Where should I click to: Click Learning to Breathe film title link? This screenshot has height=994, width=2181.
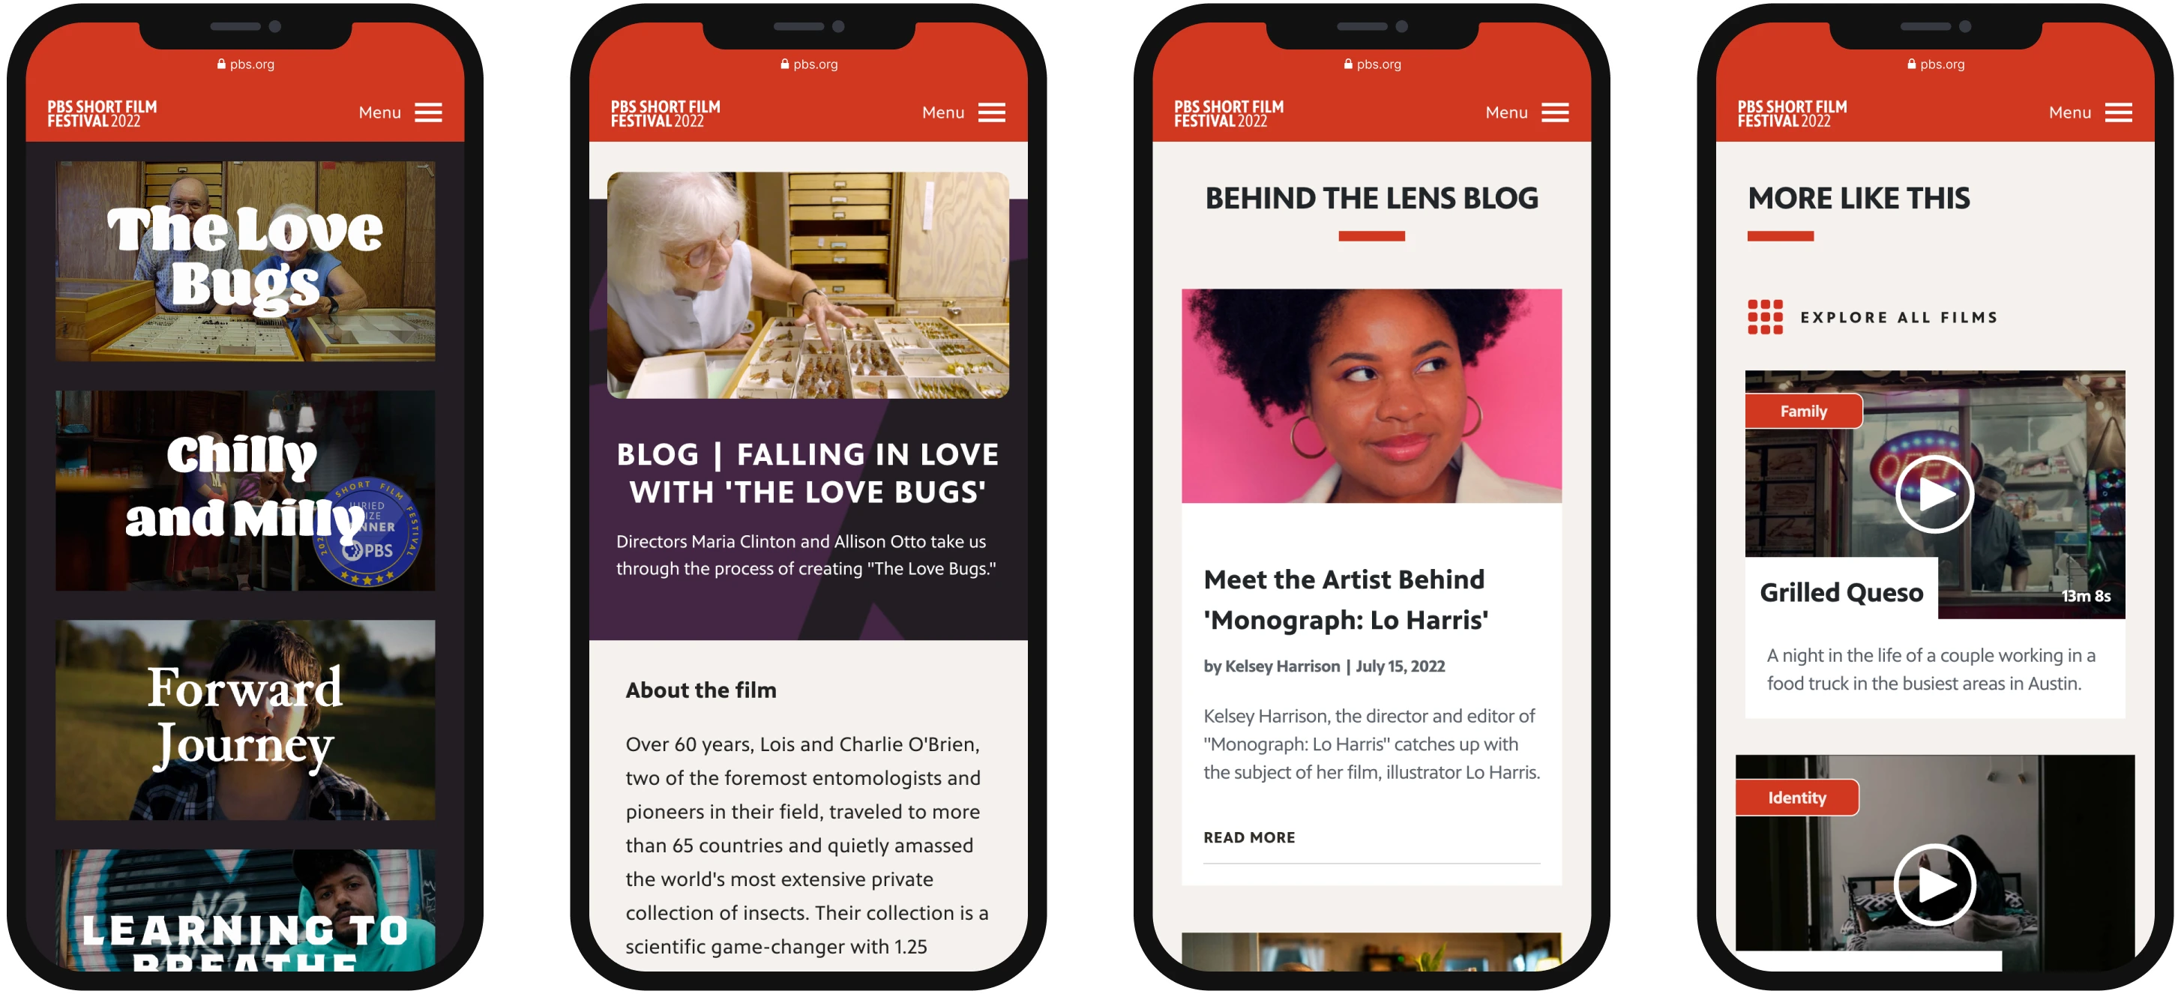[x=244, y=936]
